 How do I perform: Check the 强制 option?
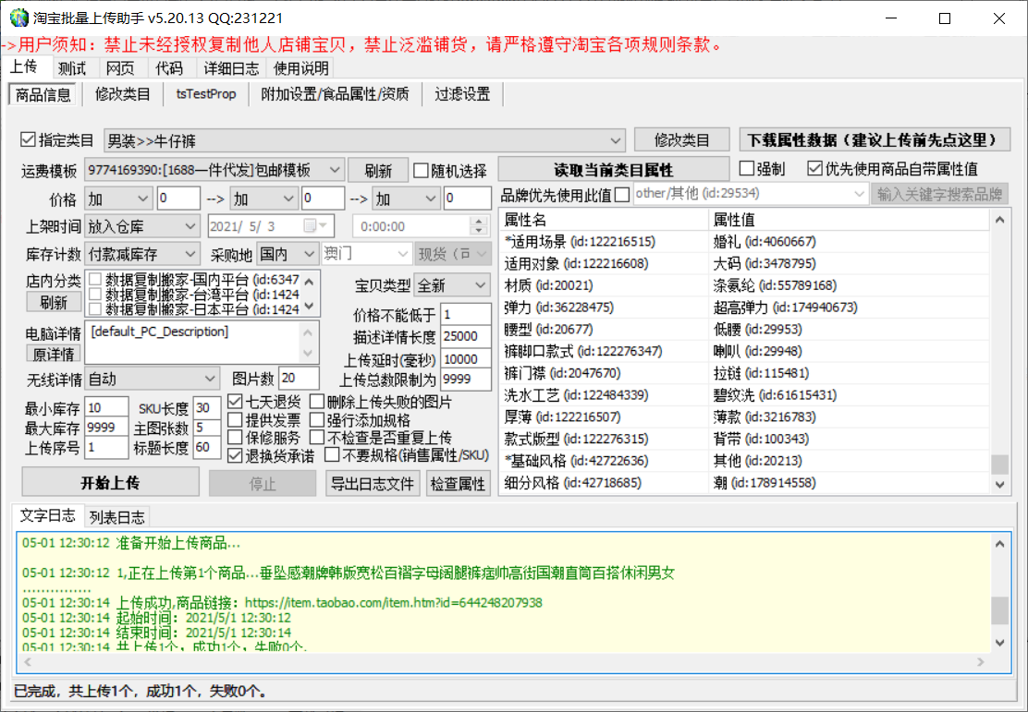tap(746, 168)
